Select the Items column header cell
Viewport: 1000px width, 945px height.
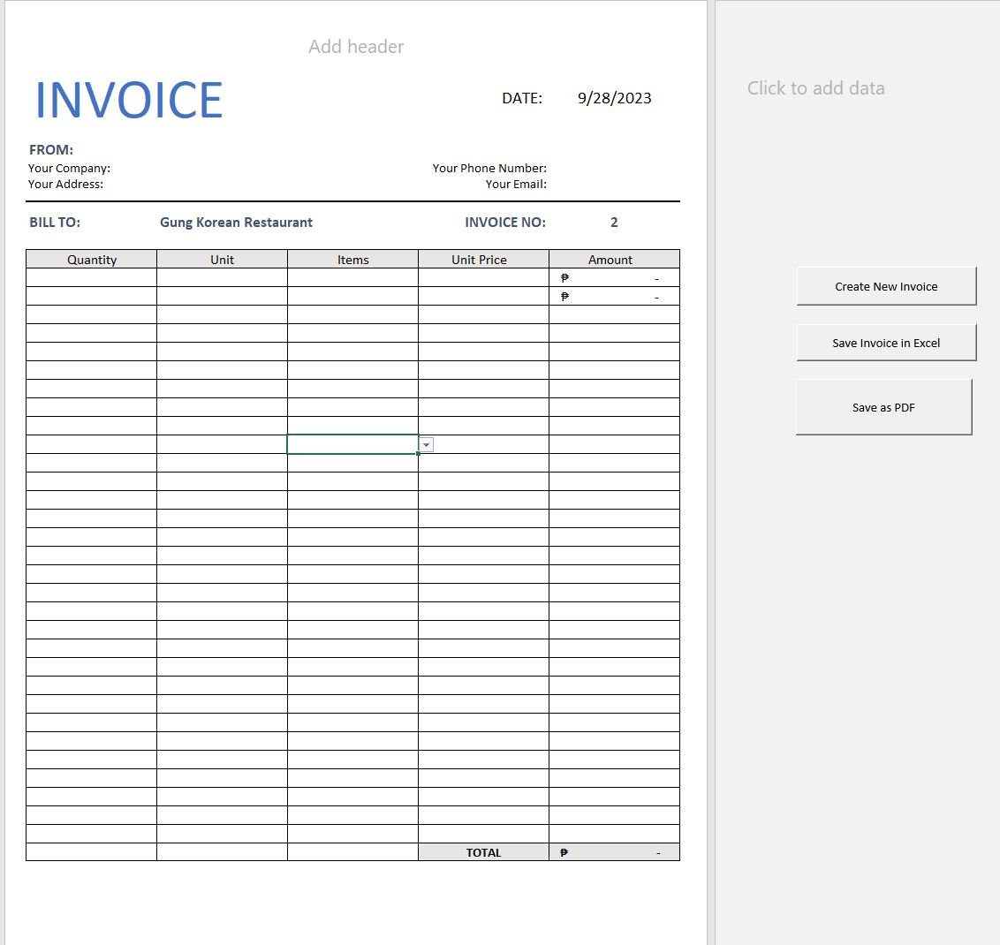click(352, 259)
